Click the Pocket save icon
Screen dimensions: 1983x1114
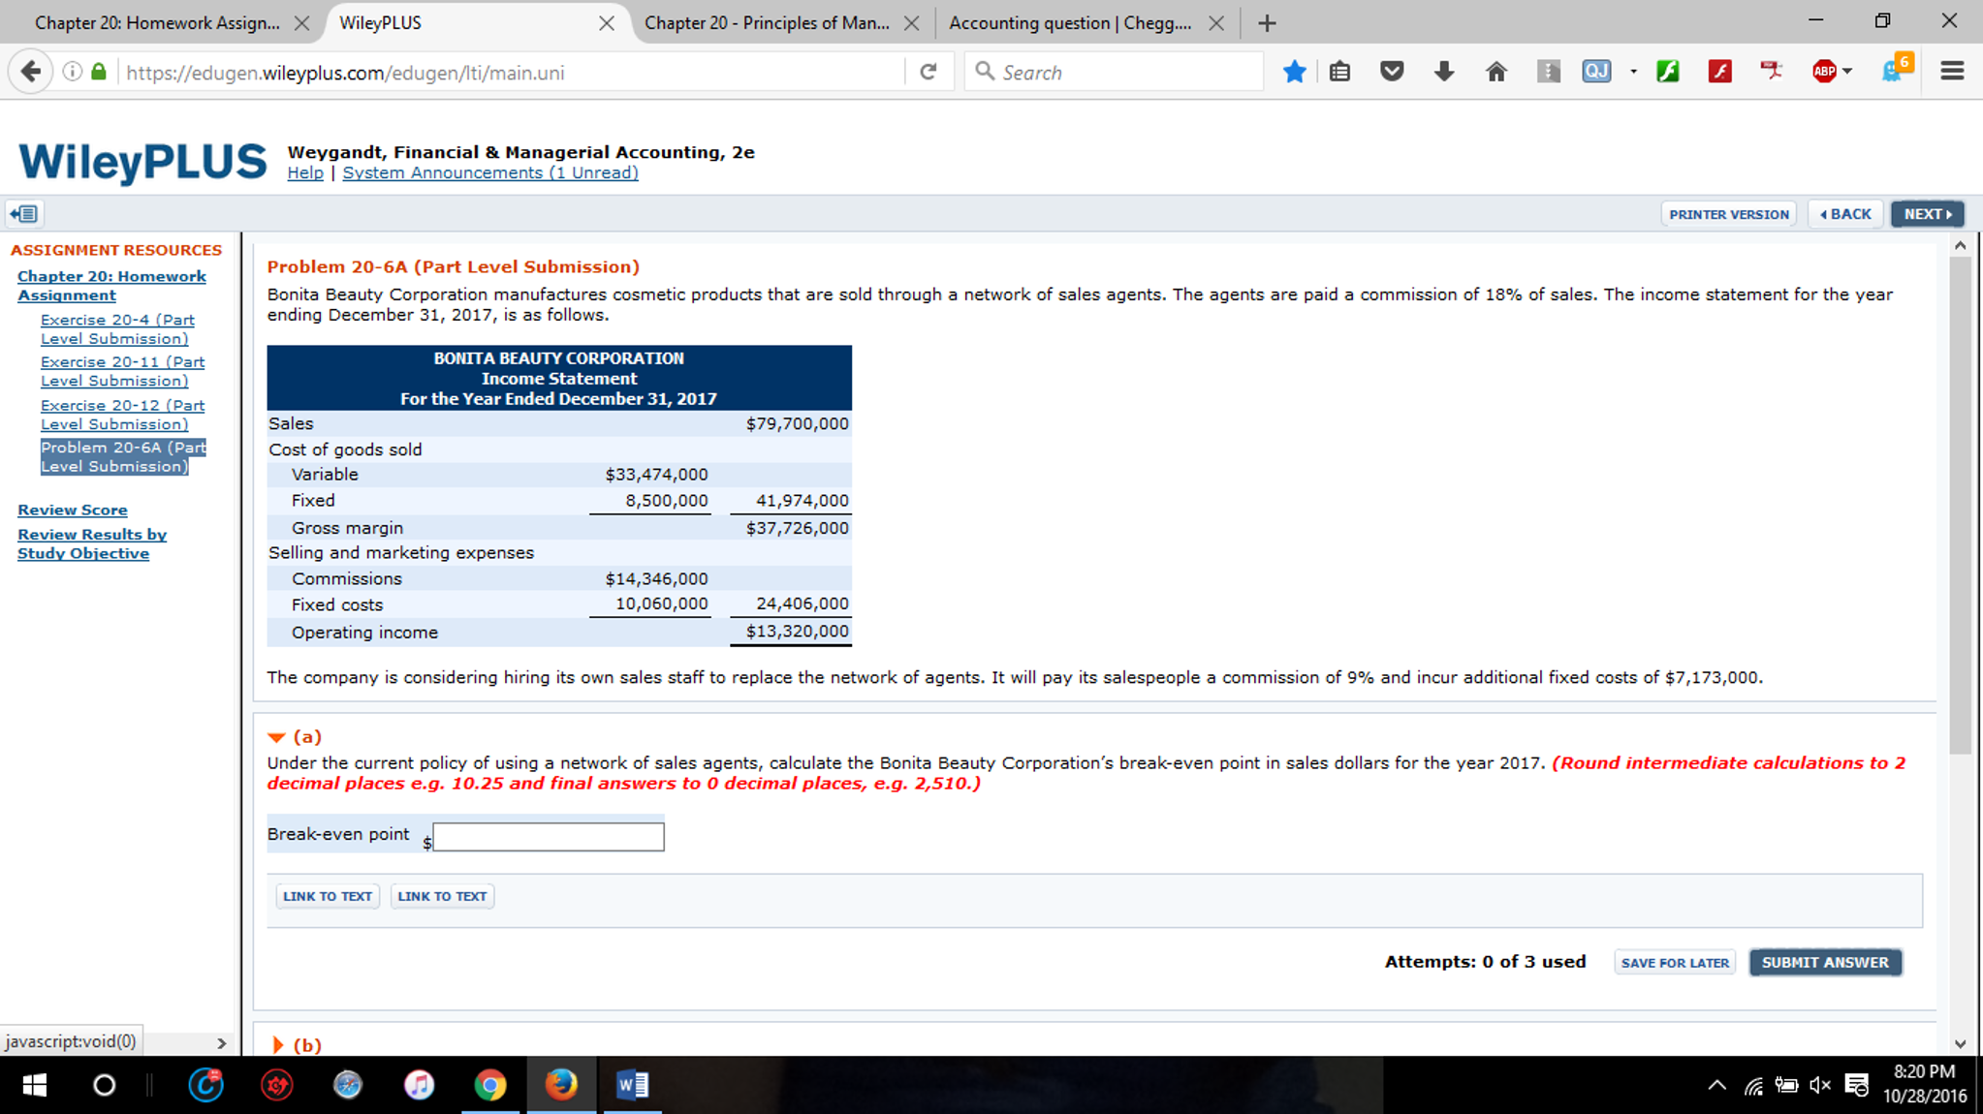click(x=1392, y=71)
